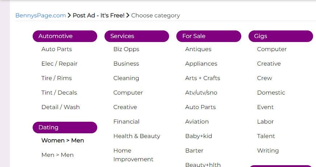Pick the Tint / Decals subcategory
This screenshot has width=316, height=167.
pyautogui.click(x=59, y=93)
